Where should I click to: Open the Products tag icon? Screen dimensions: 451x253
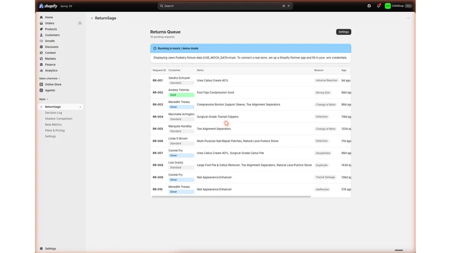[41, 29]
